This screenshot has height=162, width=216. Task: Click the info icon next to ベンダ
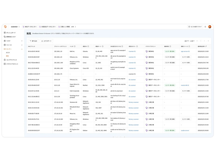75,46
